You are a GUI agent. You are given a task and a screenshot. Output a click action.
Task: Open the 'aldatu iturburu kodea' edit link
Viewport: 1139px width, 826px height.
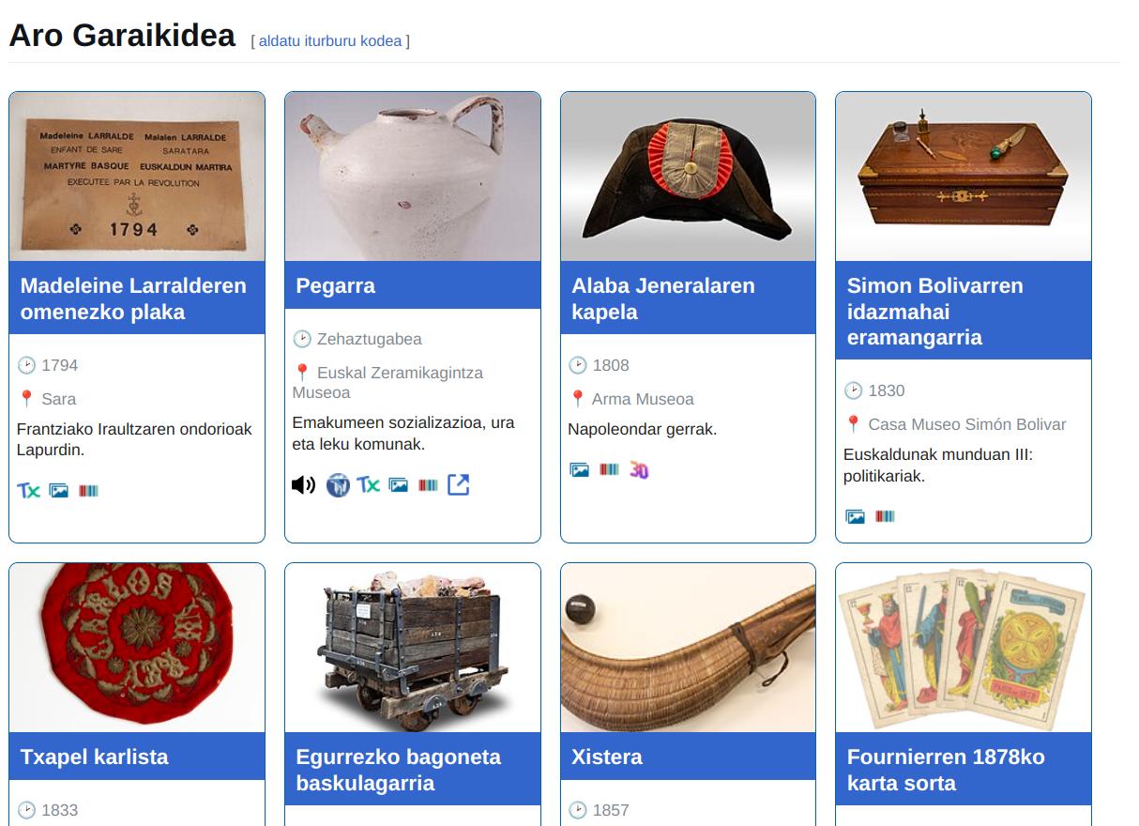click(x=330, y=41)
